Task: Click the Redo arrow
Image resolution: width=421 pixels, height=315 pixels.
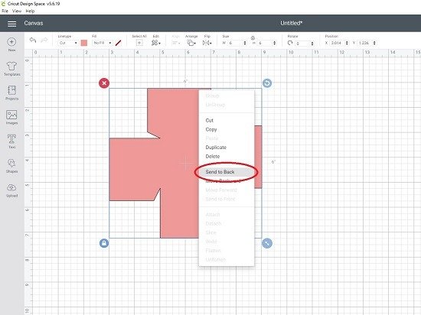Action: pyautogui.click(x=44, y=41)
